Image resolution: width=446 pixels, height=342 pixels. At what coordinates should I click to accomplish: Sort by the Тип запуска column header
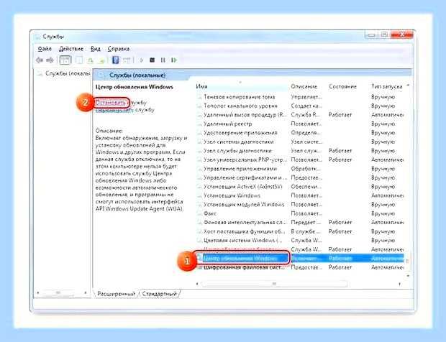[387, 86]
